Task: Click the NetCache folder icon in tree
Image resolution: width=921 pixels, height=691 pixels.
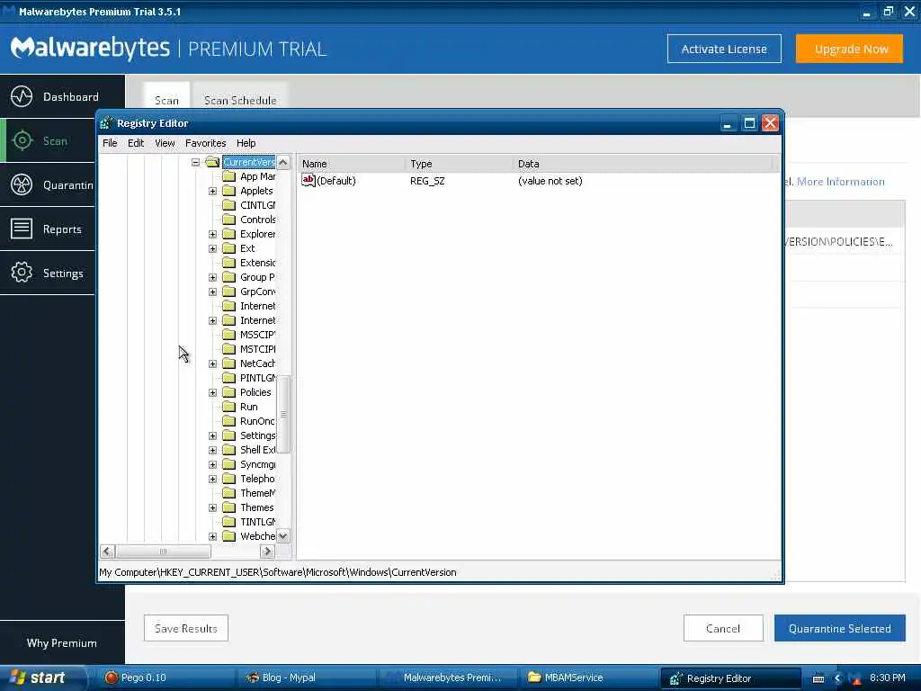Action: point(229,363)
